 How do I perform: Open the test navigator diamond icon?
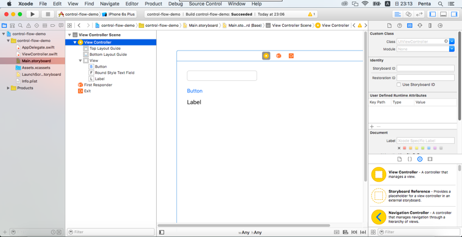tap(36, 26)
